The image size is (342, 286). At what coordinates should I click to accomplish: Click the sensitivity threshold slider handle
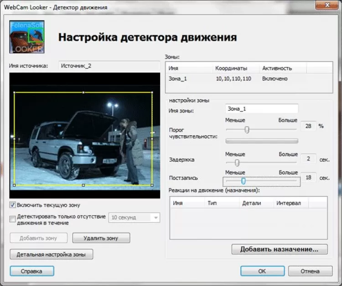point(247,130)
